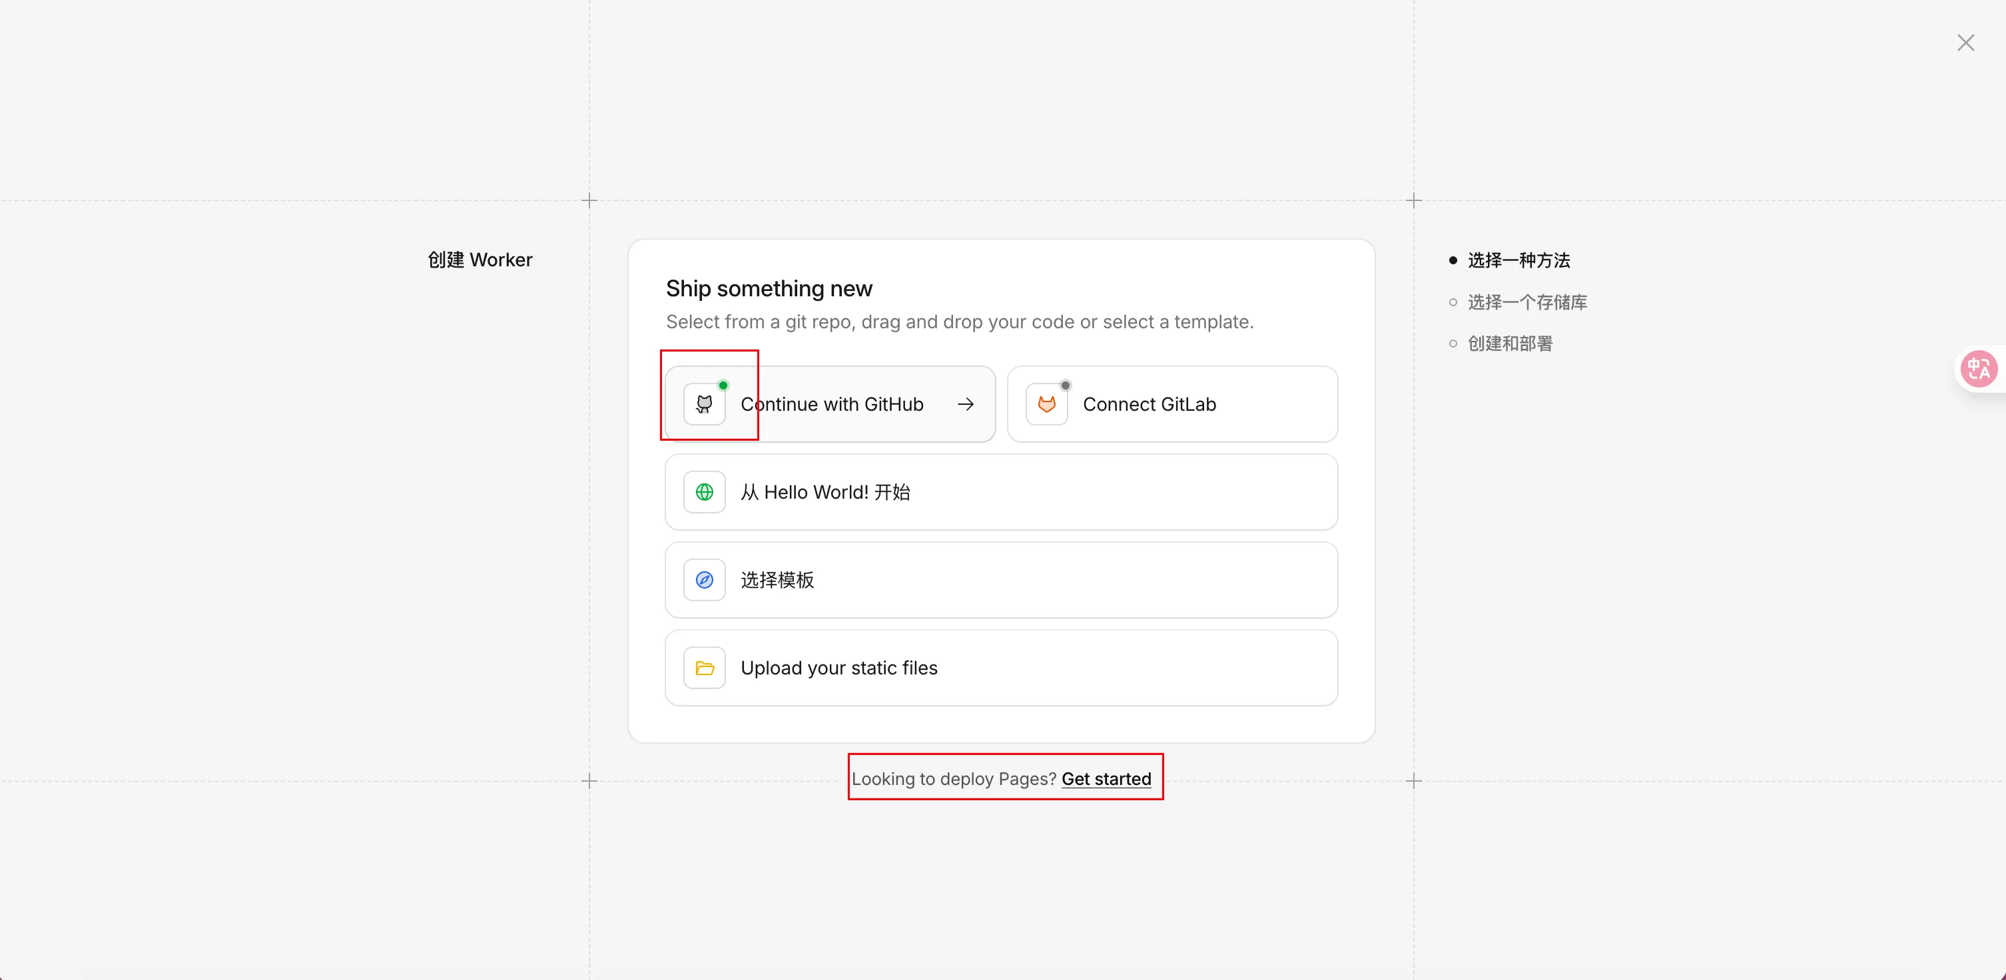Click the green globe Hello World icon
This screenshot has height=980, width=2006.
pyautogui.click(x=704, y=492)
